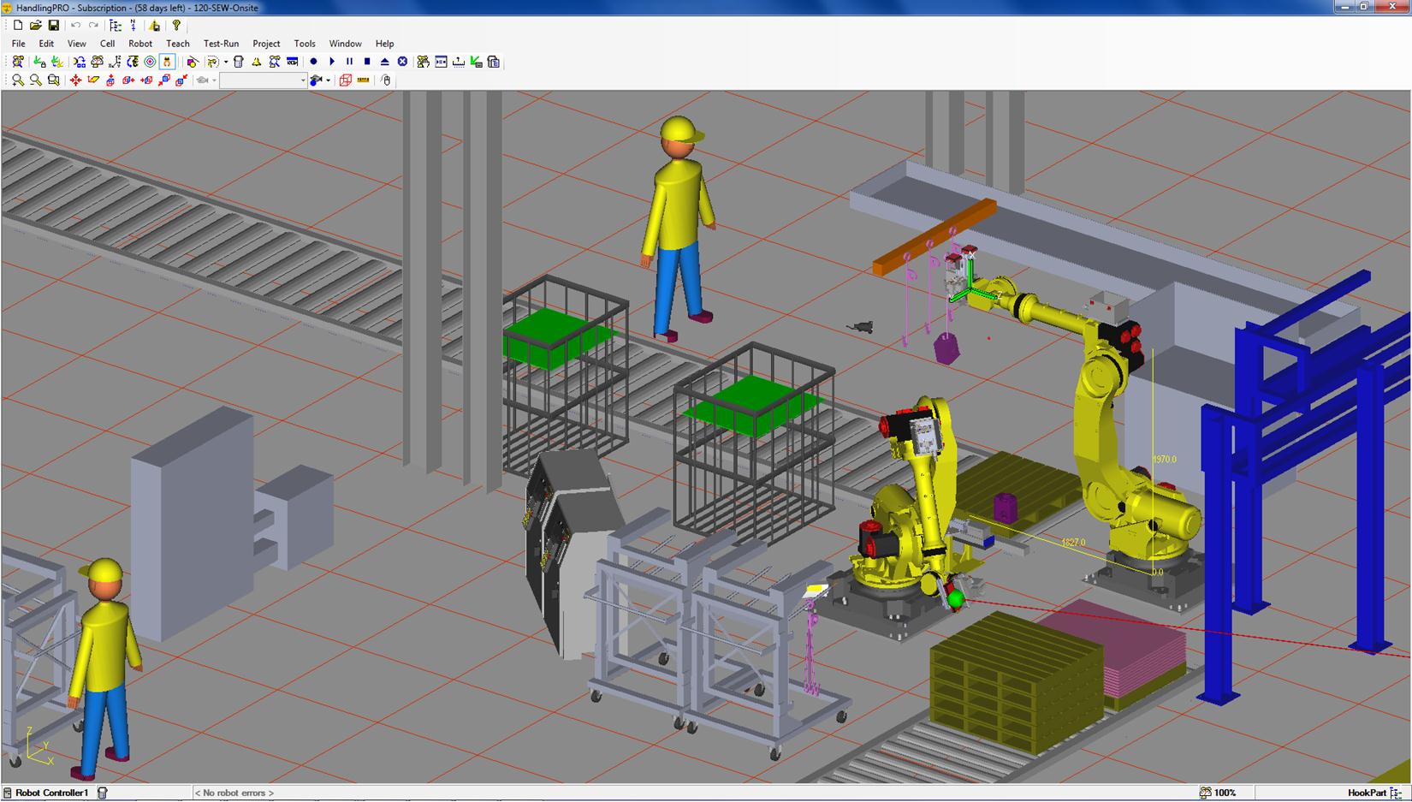Save the workcell with the floppy disk icon

point(53,26)
